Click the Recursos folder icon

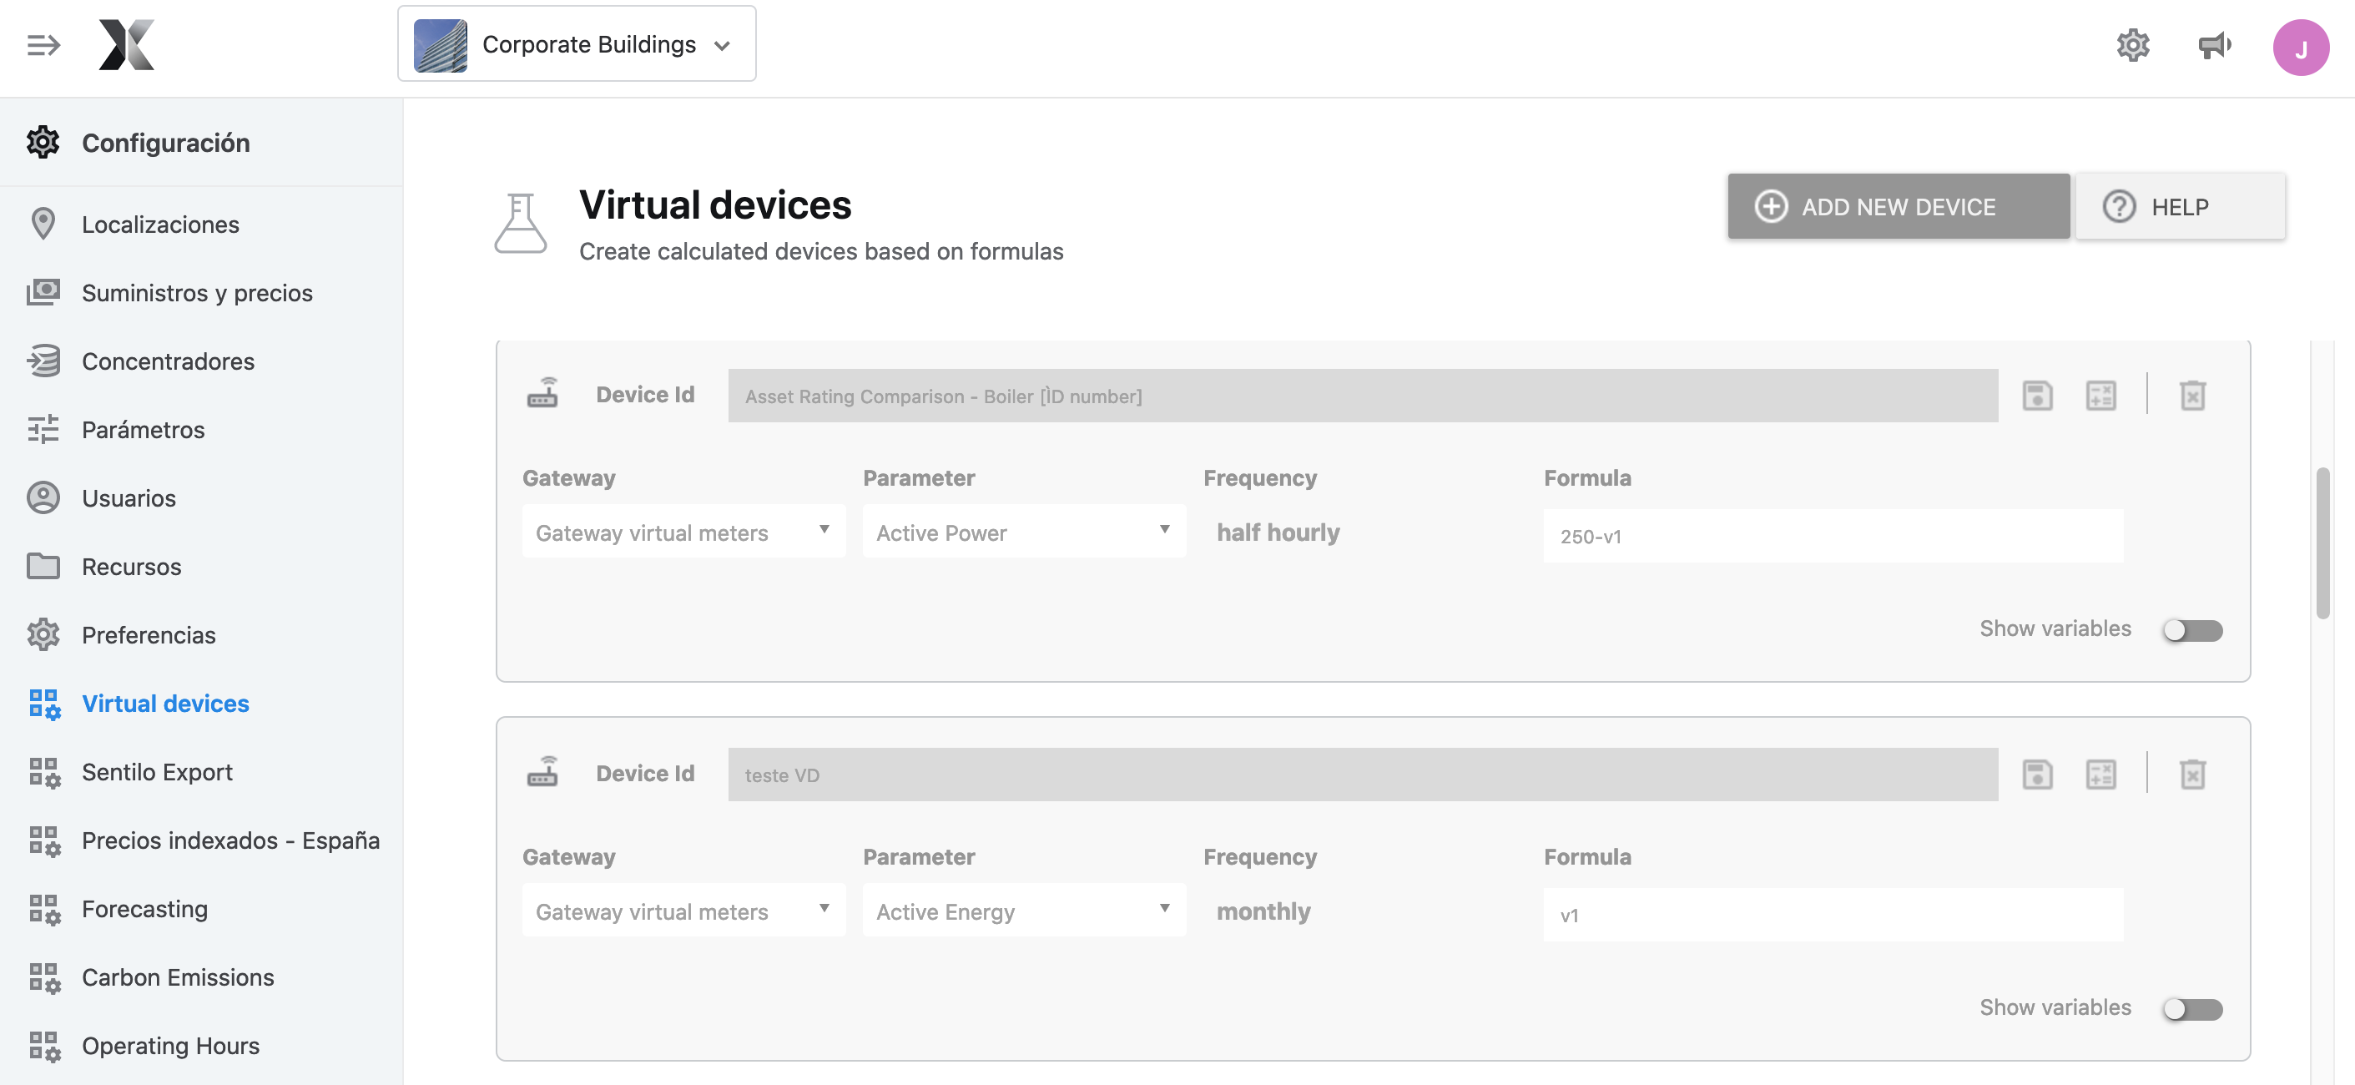(43, 567)
